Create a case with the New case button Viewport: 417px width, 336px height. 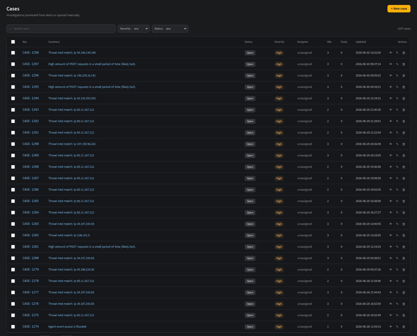399,9
